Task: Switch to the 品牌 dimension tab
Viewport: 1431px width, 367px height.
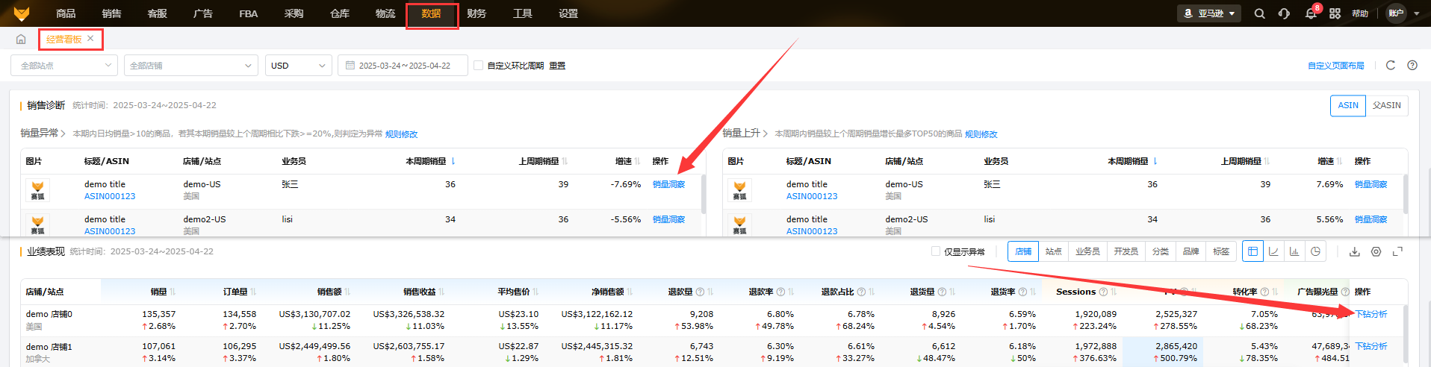Action: [1191, 251]
